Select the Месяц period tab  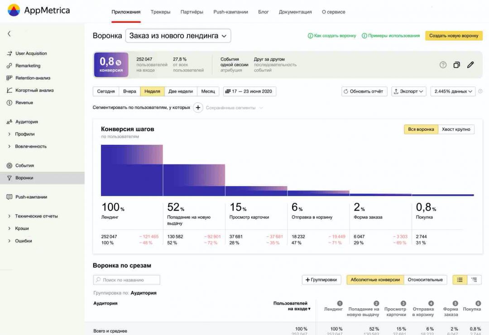coord(208,91)
